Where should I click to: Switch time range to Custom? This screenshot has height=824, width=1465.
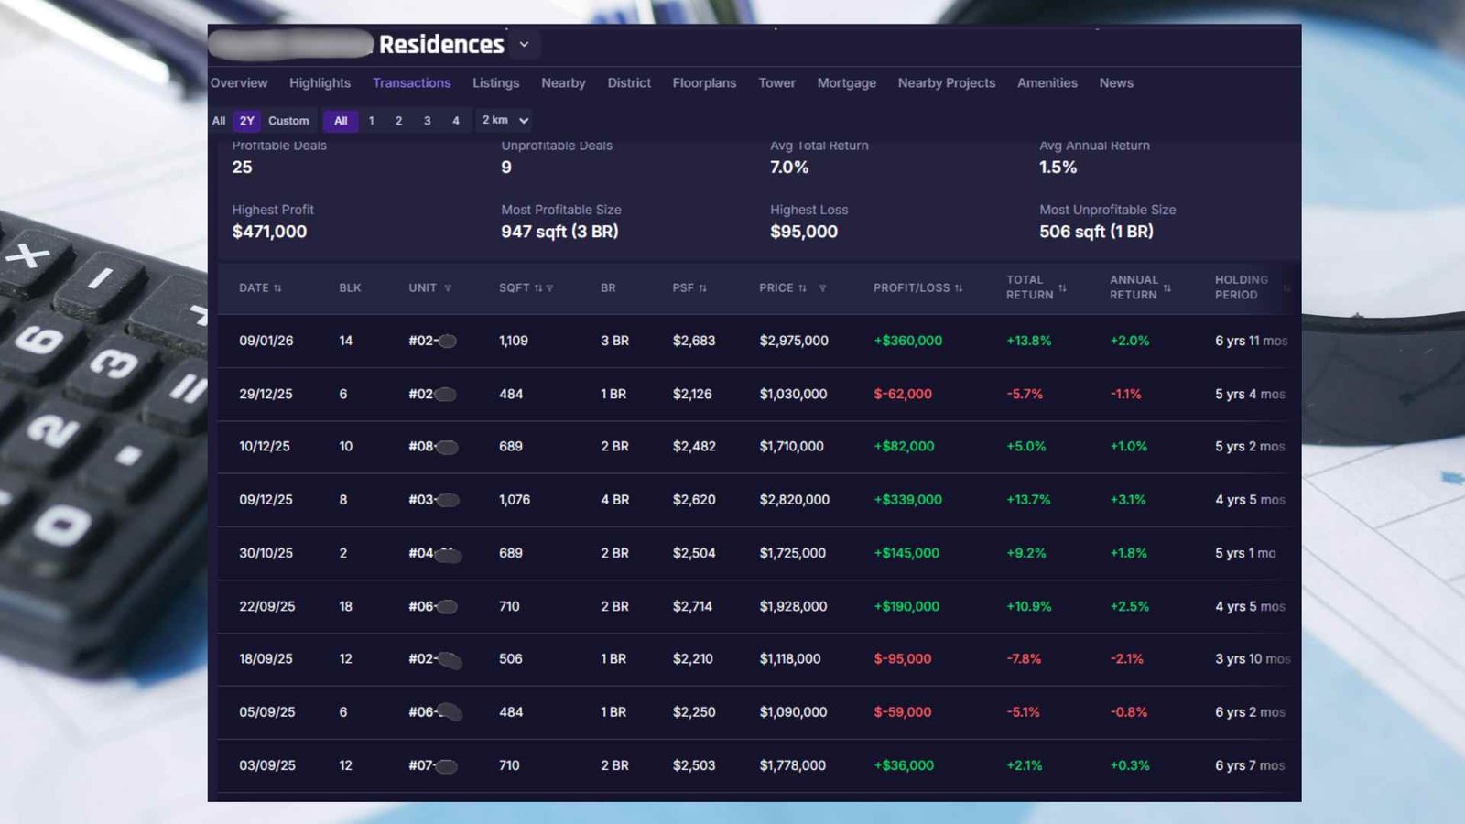click(x=288, y=121)
